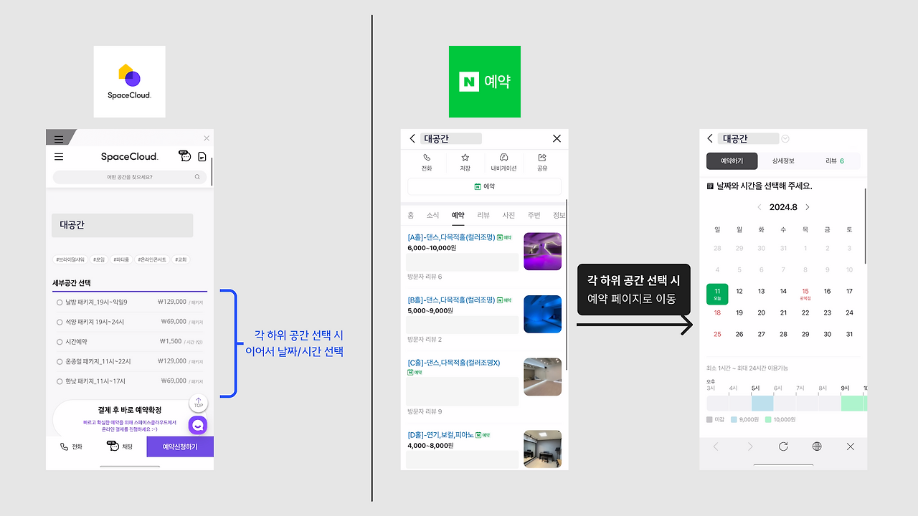Switch to 소식 tab
Viewport: 918px width, 516px height.
tap(433, 215)
